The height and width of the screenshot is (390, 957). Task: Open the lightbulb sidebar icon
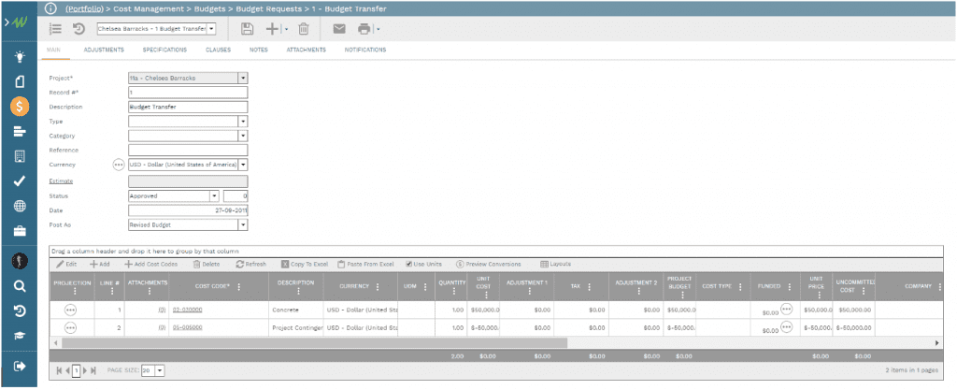pos(20,57)
